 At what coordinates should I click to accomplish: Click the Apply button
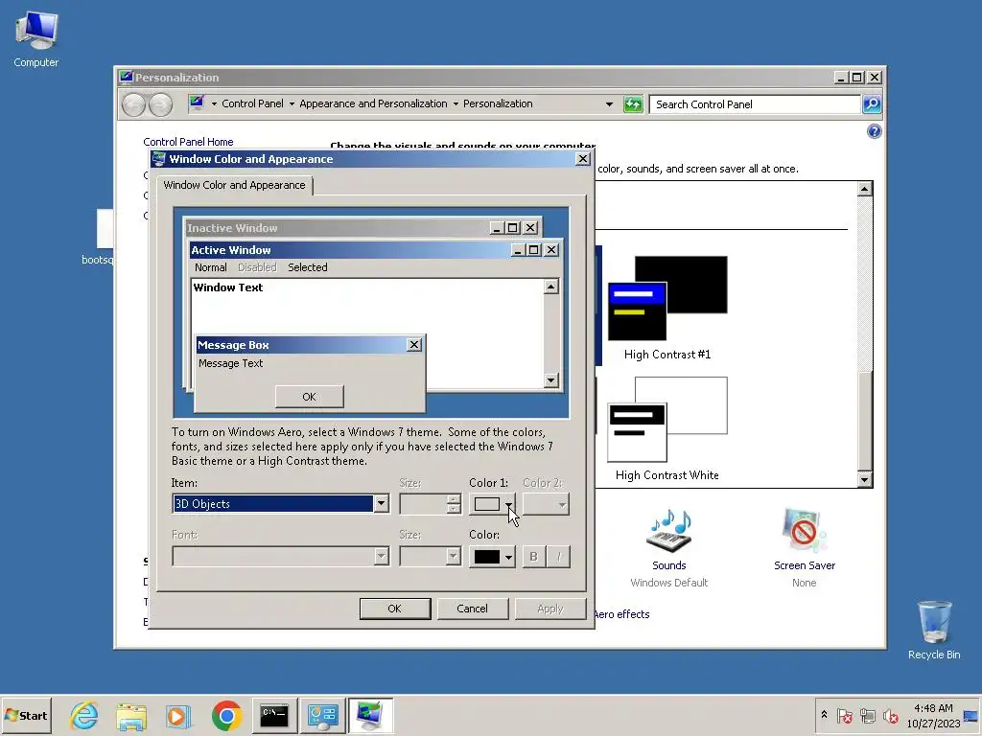tap(549, 609)
